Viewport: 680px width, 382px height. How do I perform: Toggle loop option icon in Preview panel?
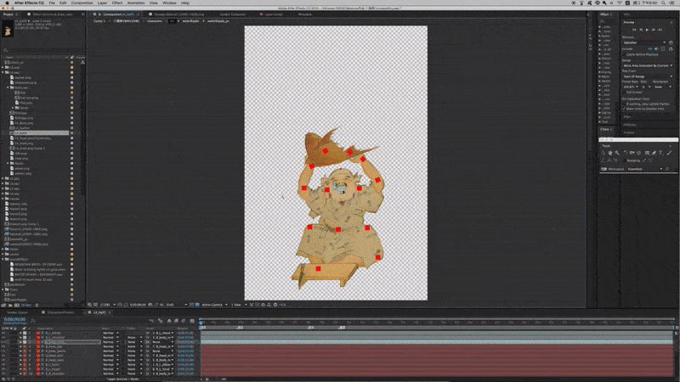671,49
